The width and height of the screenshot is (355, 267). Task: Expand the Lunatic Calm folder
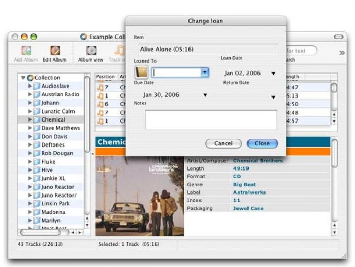30,111
